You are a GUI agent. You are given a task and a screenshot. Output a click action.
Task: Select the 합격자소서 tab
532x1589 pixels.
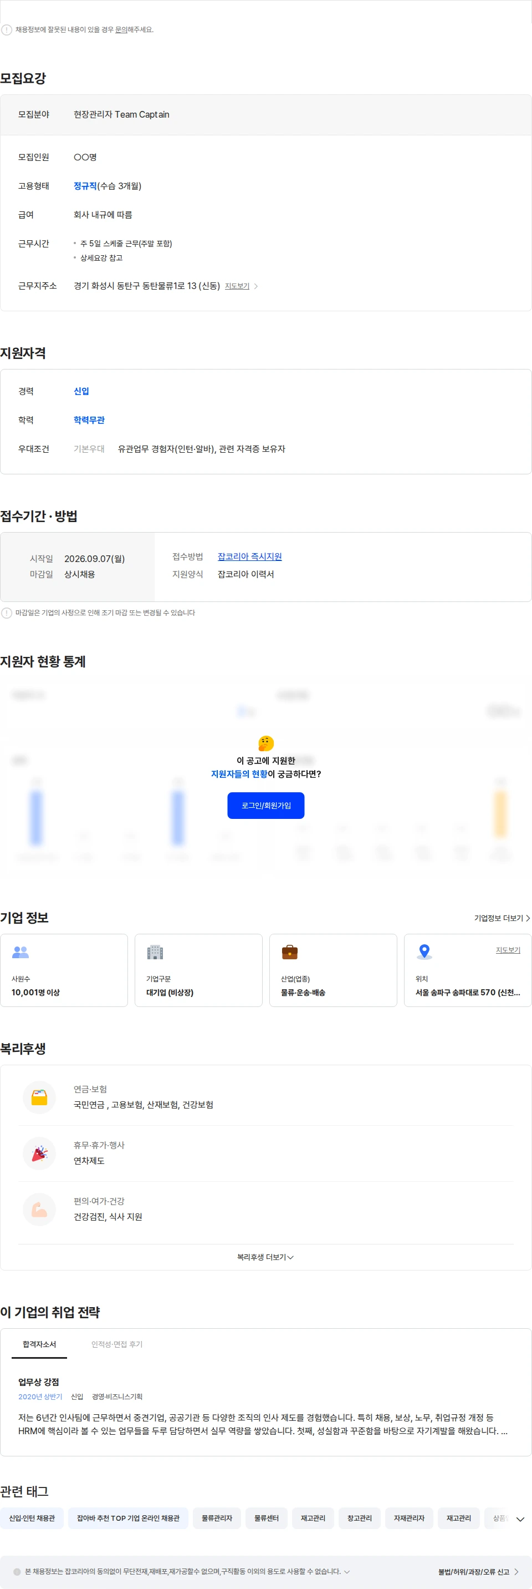(x=39, y=1345)
